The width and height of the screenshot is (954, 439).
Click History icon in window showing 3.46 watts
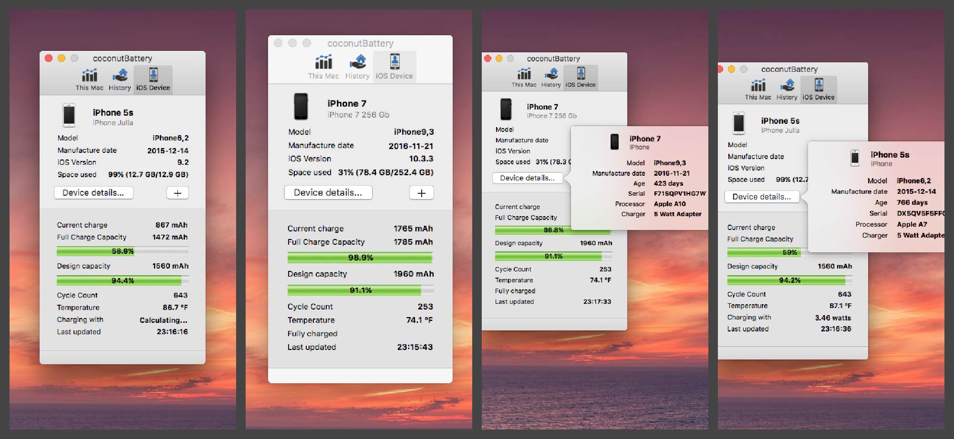(x=787, y=86)
